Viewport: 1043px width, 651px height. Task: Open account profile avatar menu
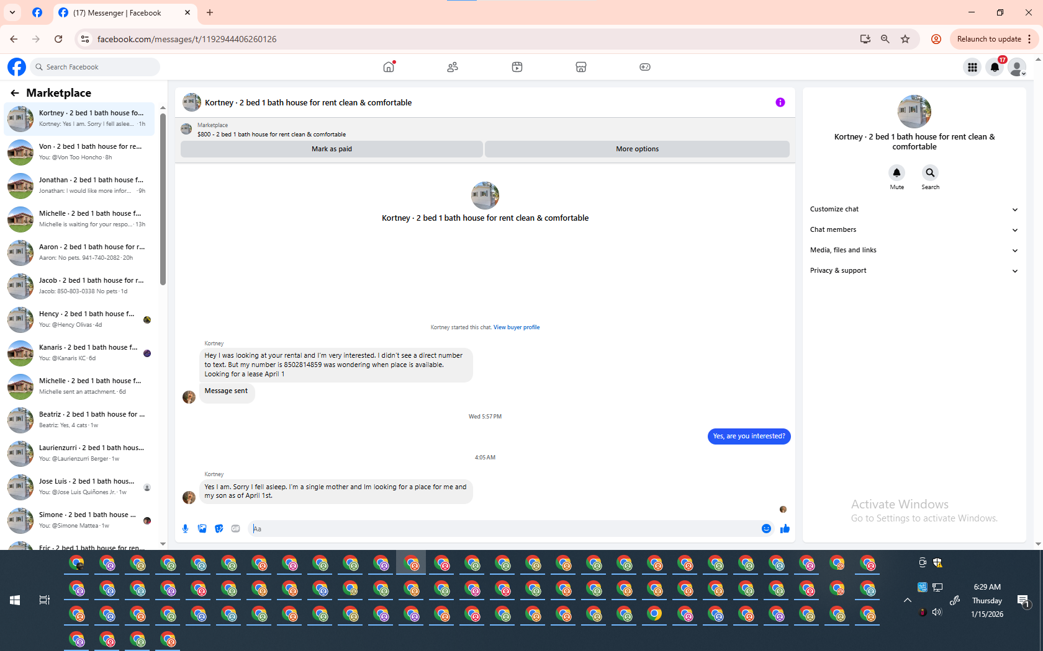pos(1017,67)
